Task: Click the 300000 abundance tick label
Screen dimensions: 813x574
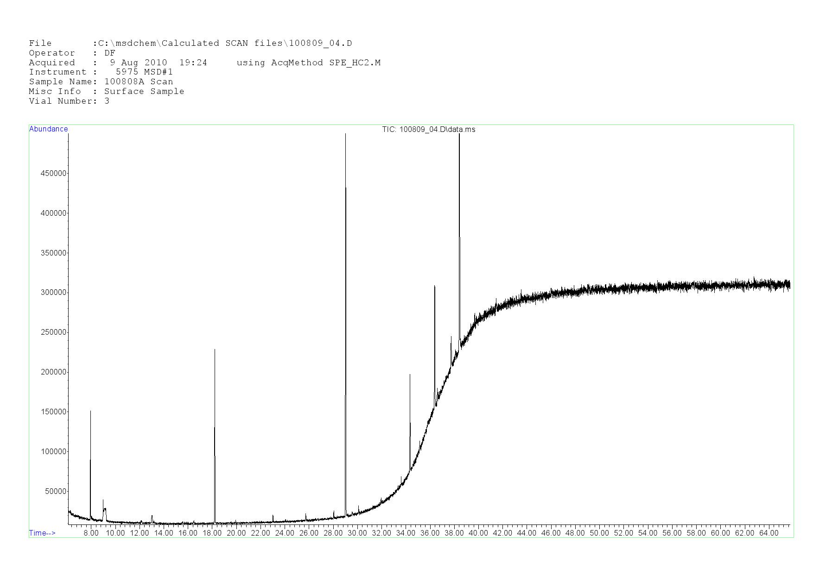Action: coord(54,293)
